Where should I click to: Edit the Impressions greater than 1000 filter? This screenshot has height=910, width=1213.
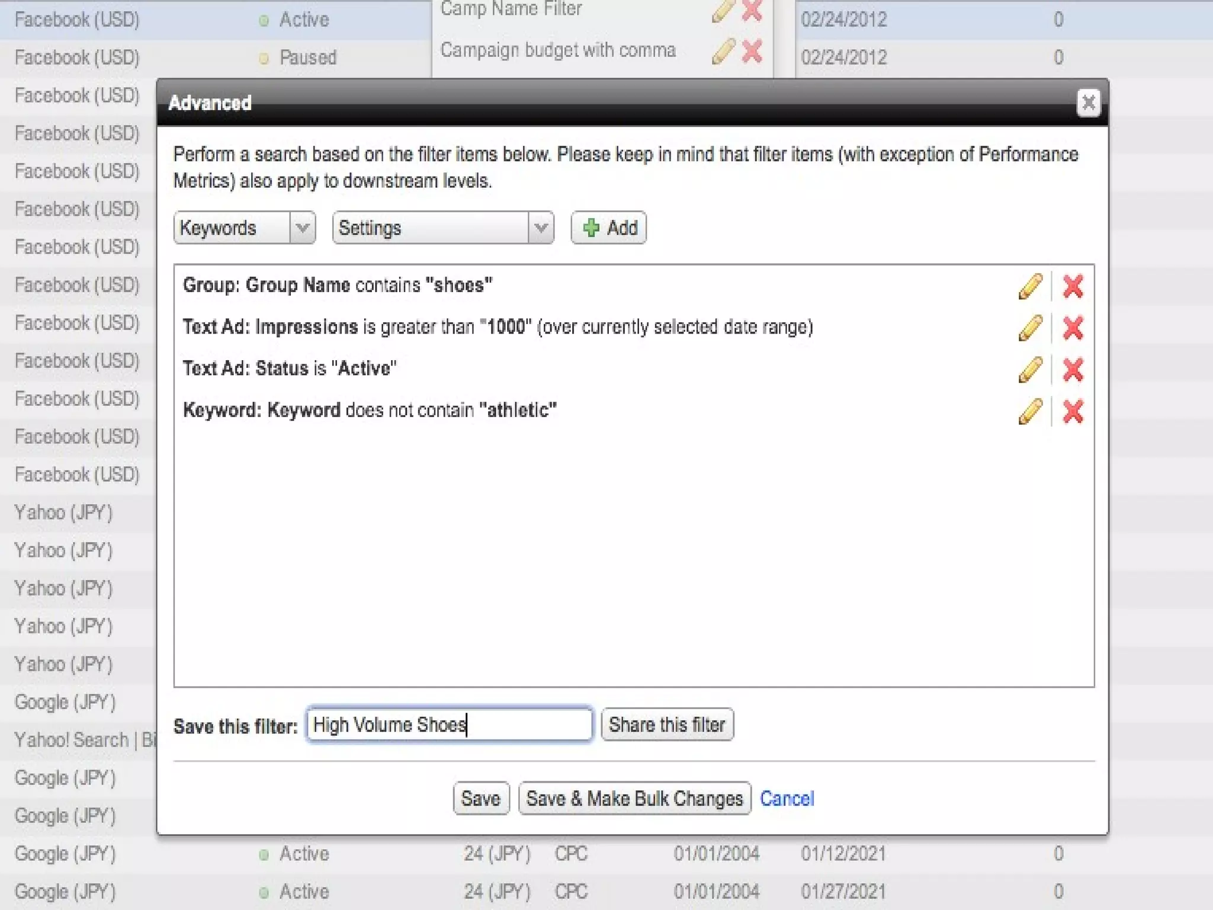click(x=1030, y=328)
